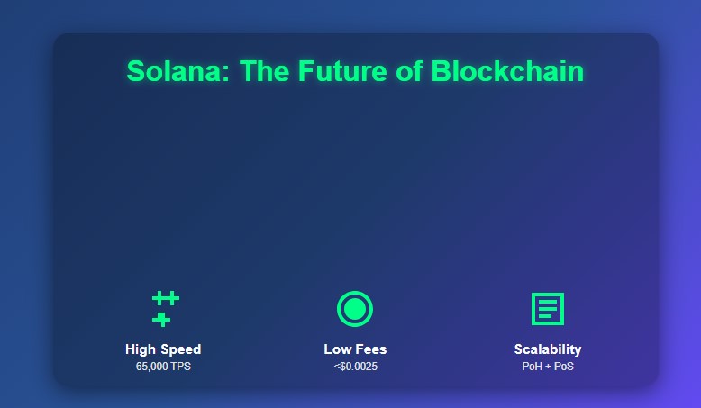
Task: Select the "Low Fees" feature label
Action: point(355,349)
